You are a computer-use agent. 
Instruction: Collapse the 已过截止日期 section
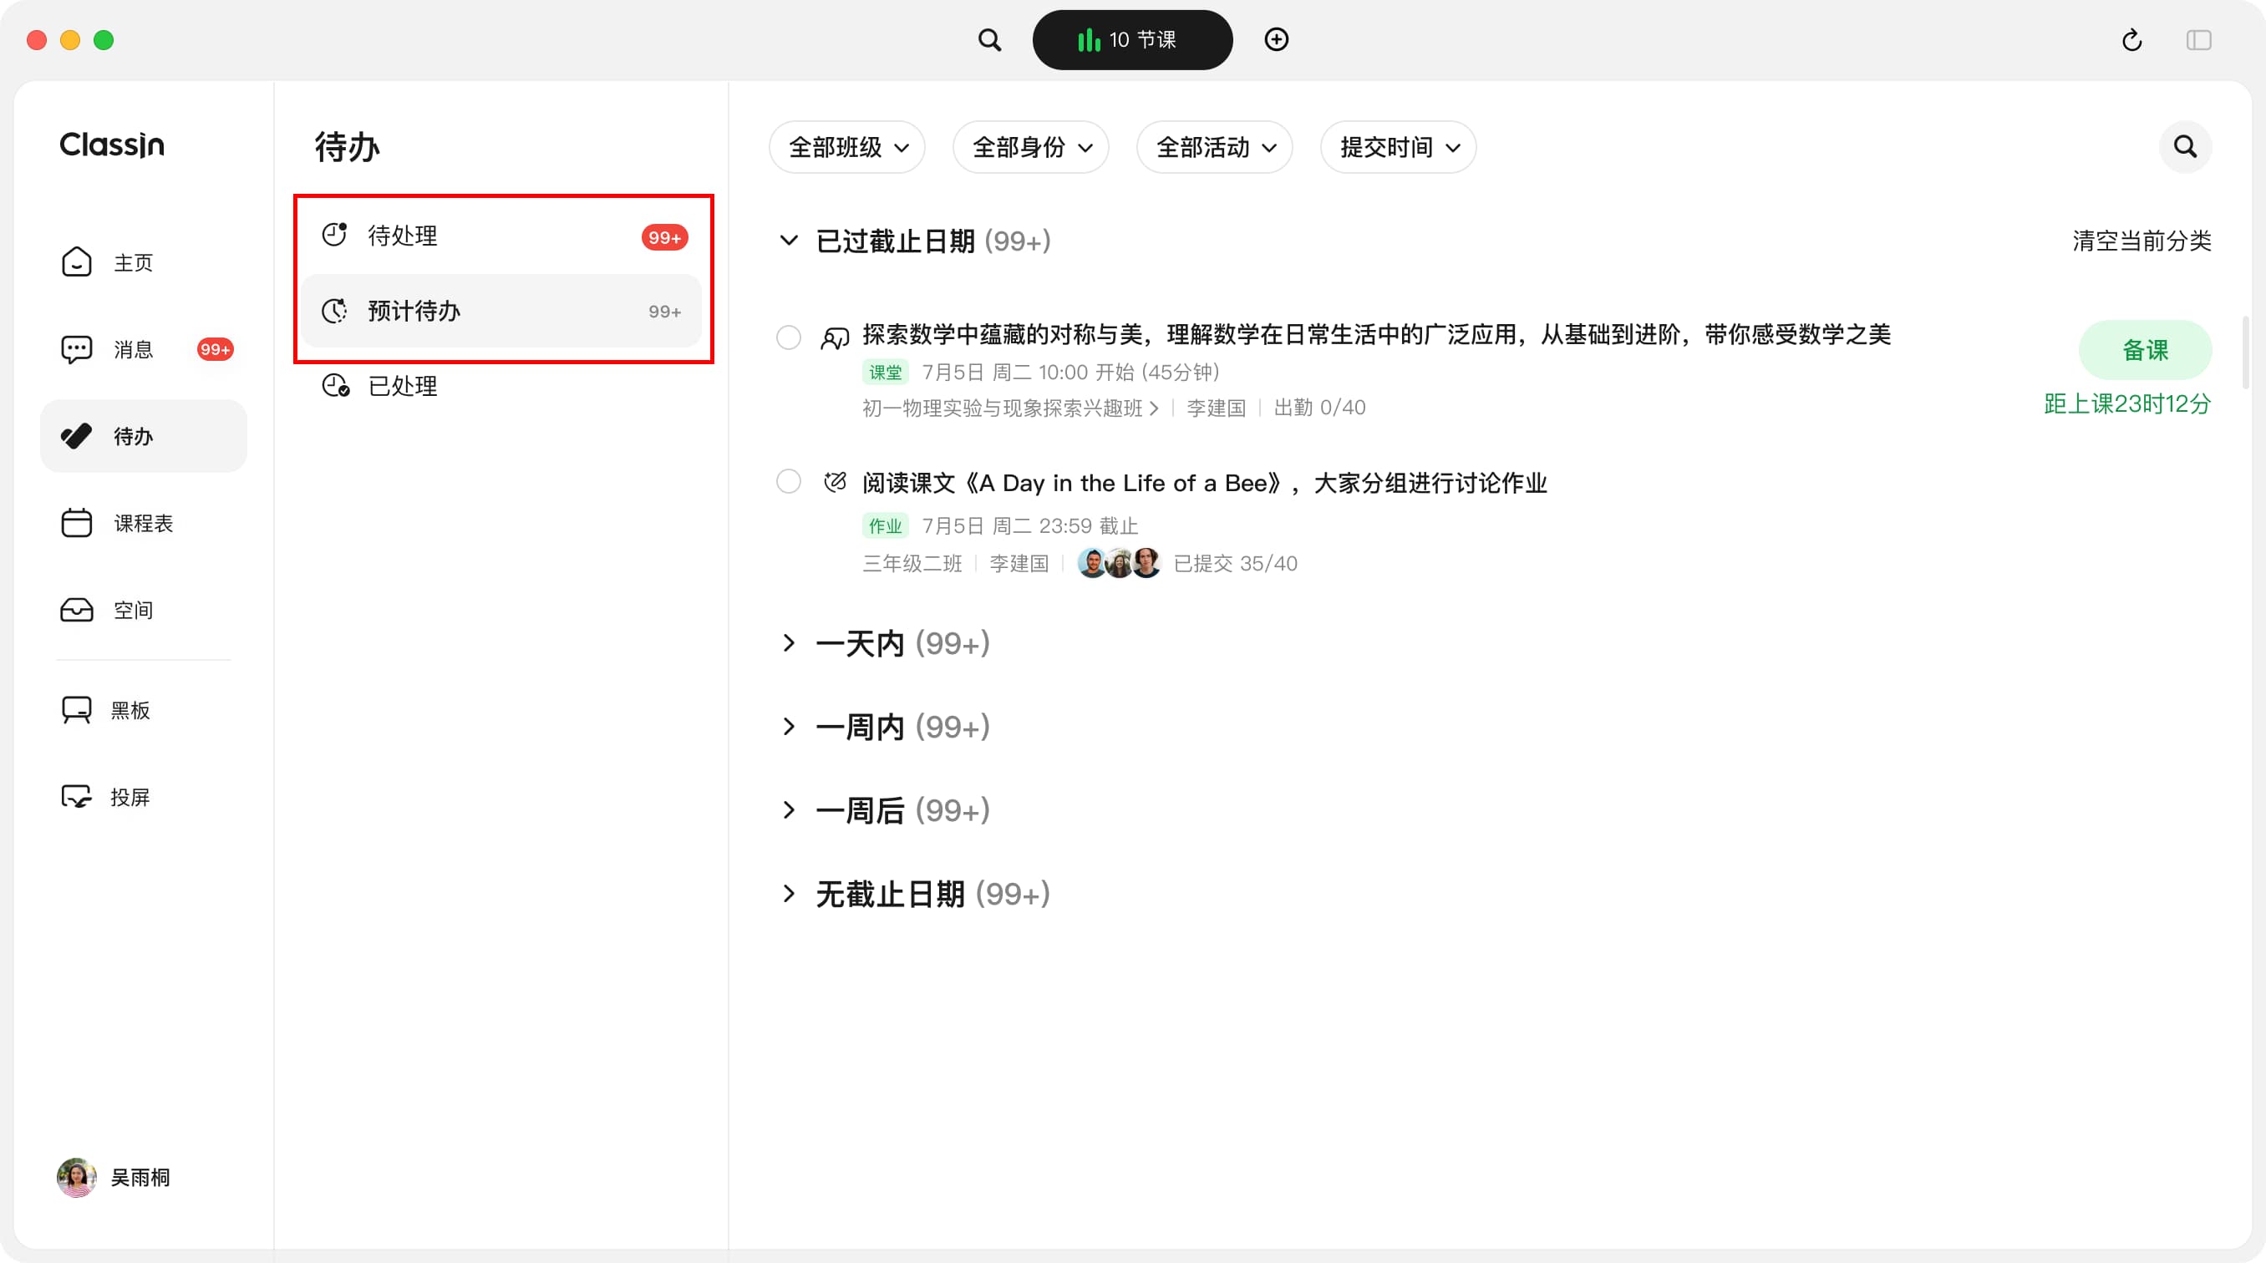click(789, 240)
